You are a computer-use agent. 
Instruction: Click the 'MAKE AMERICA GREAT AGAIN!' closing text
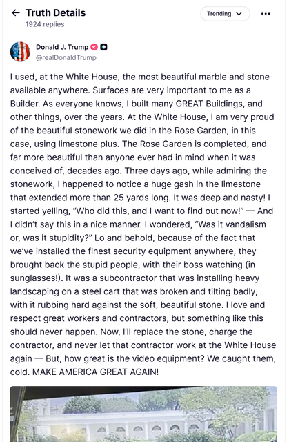pyautogui.click(x=95, y=372)
